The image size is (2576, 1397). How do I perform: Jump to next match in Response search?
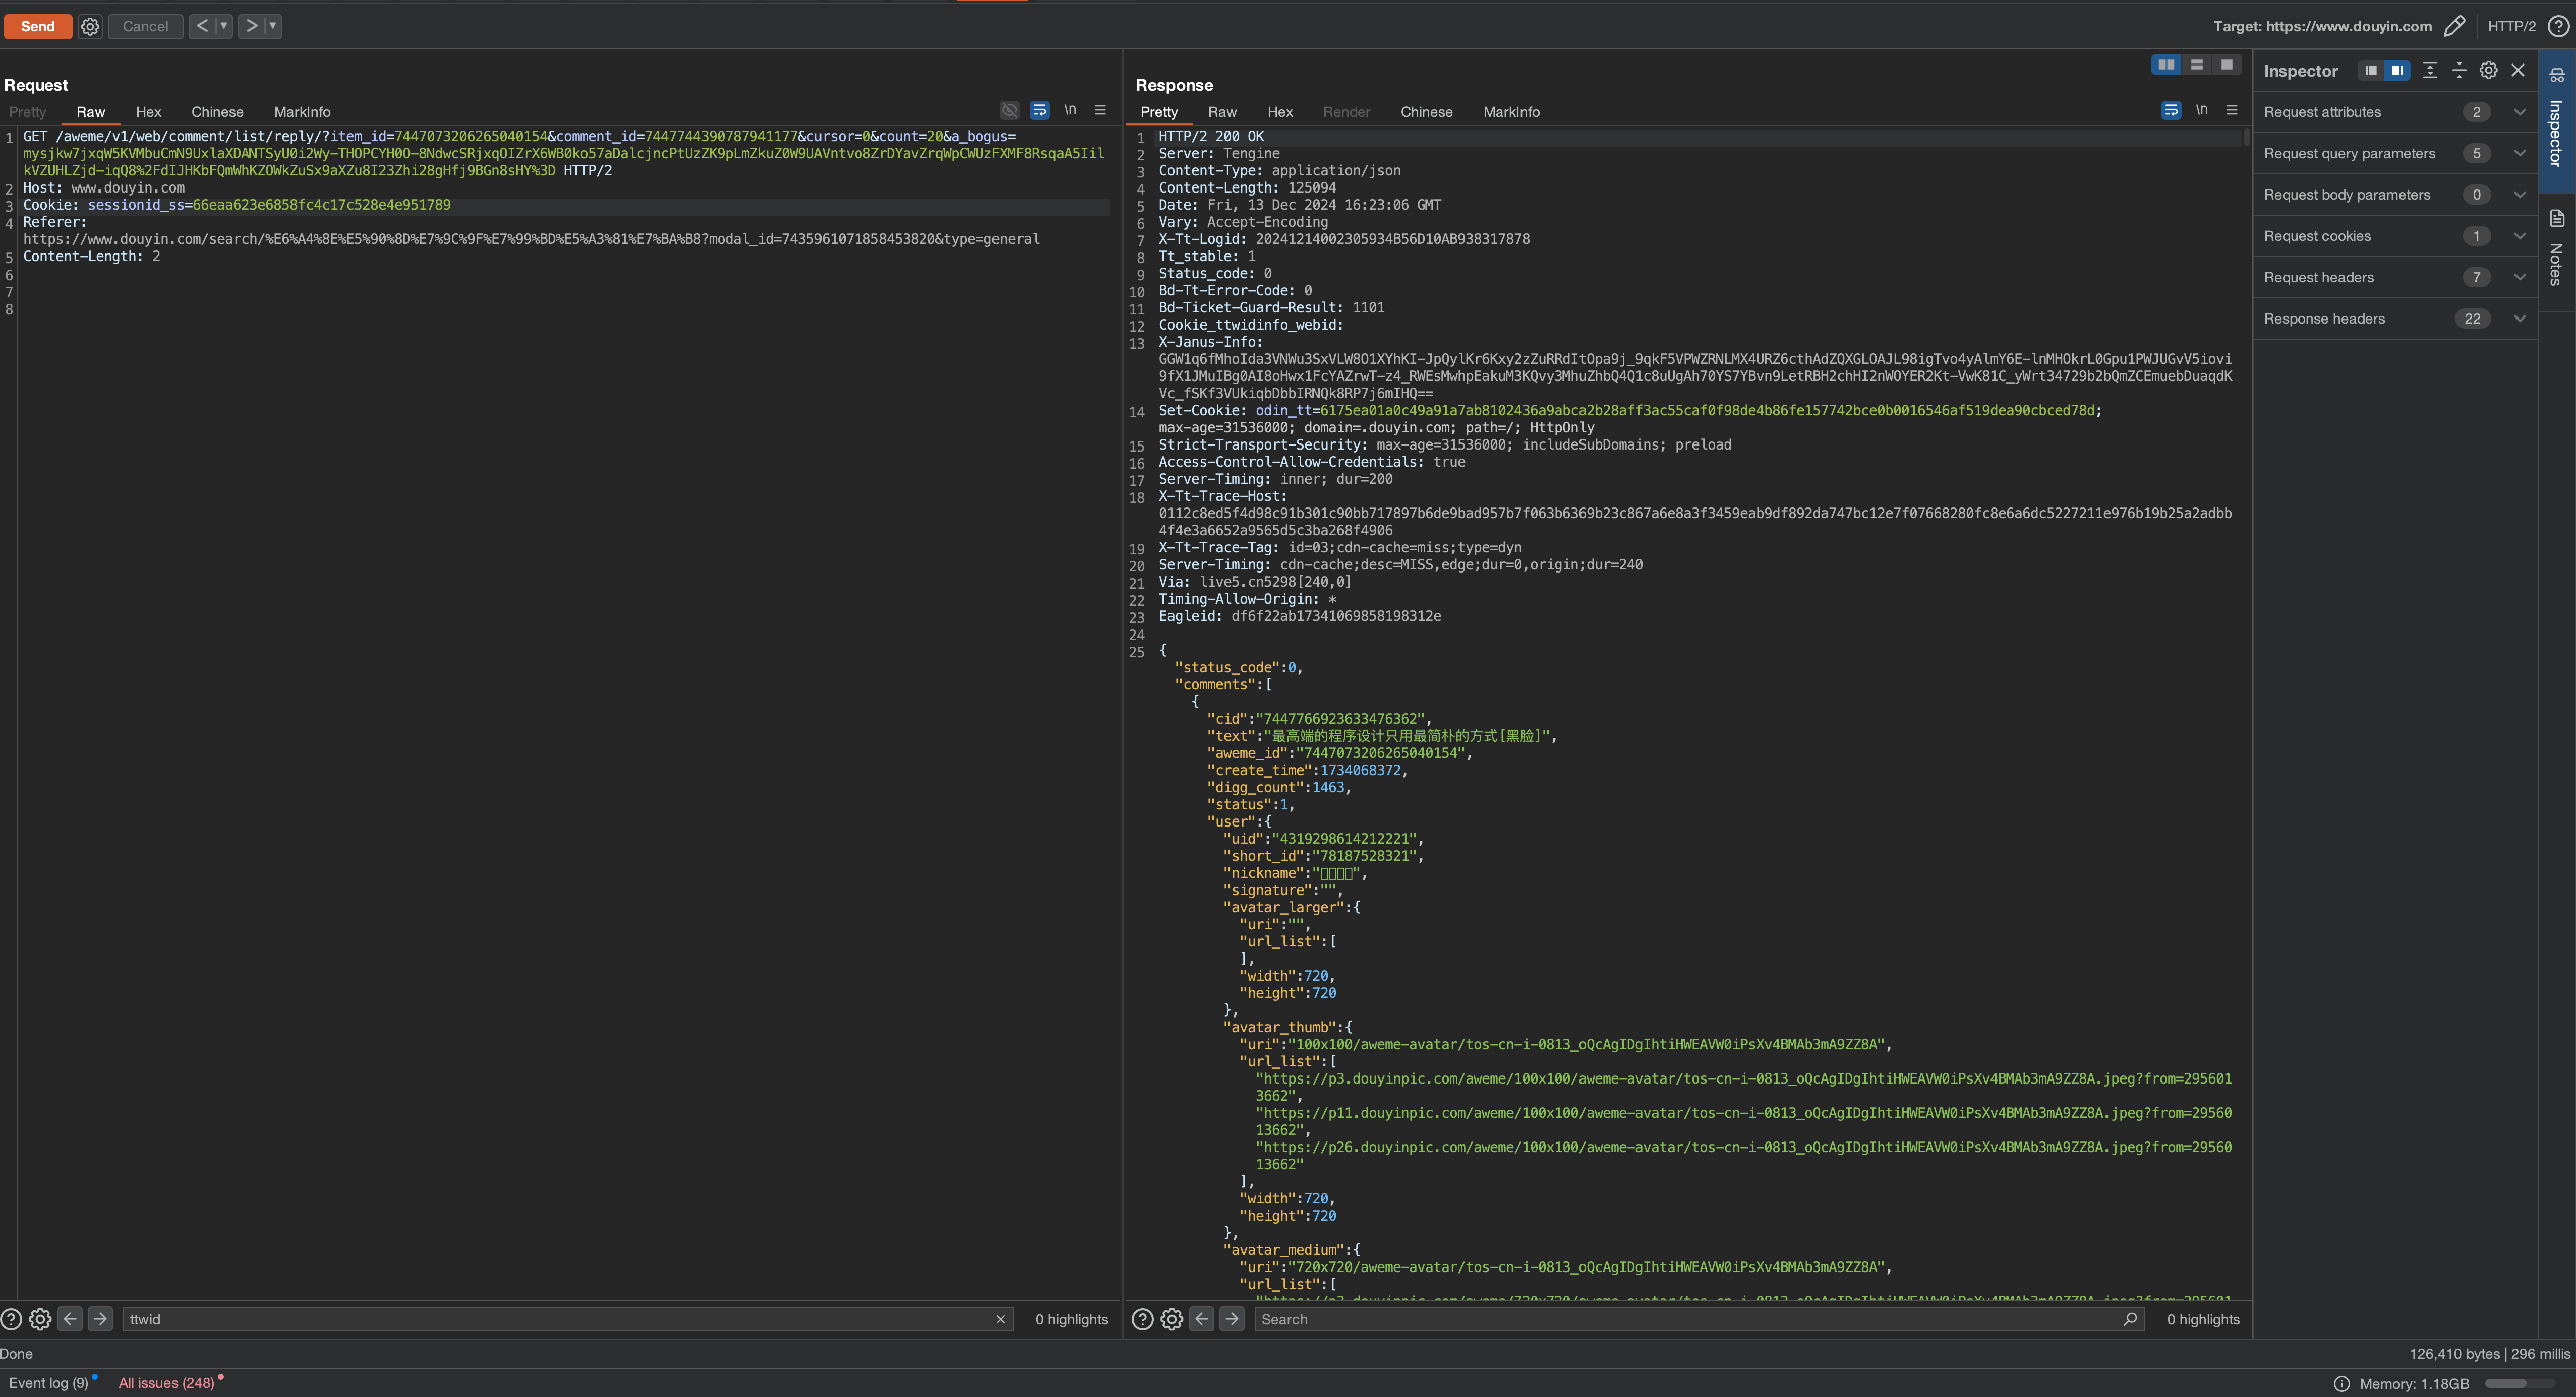pos(1232,1319)
